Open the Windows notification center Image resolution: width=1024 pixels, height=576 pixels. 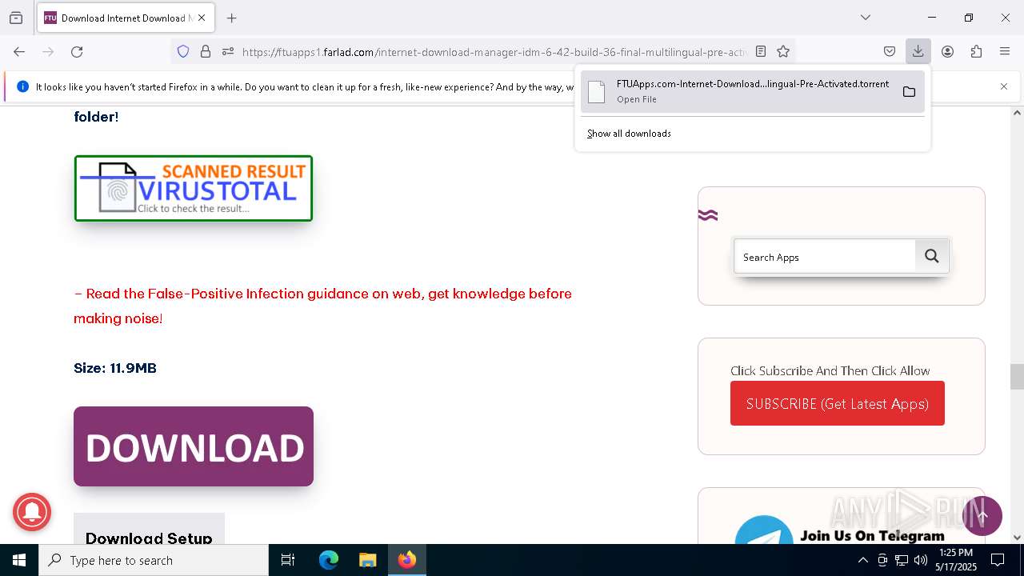click(998, 560)
